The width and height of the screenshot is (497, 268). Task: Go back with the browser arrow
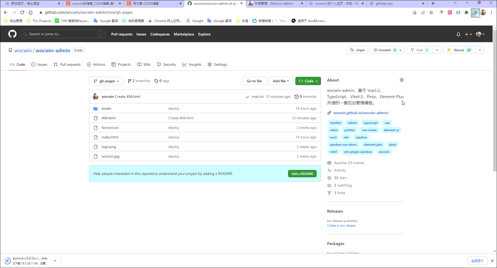coord(6,12)
